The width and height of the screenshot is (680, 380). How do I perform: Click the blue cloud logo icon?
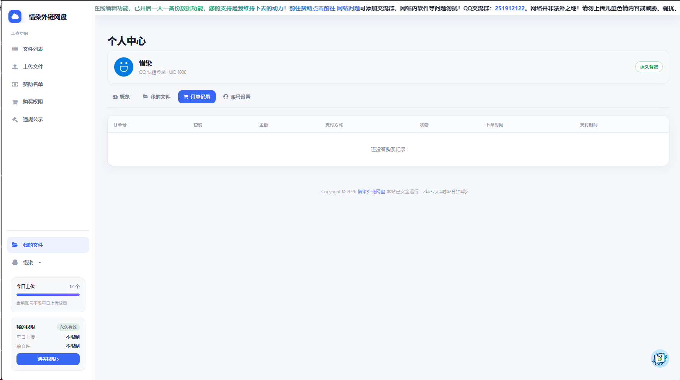[x=15, y=16]
